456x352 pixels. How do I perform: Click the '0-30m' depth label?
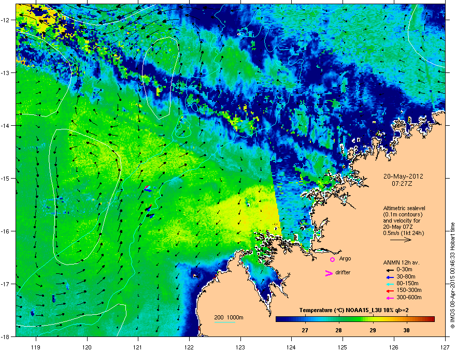404,270
